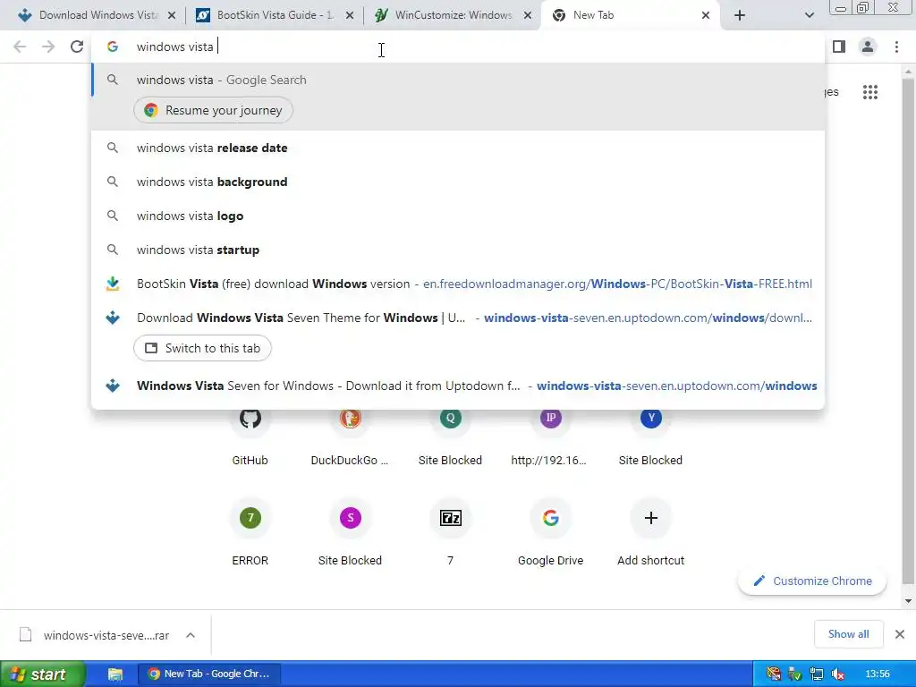Click Add shortcut tile
The image size is (916, 687).
(651, 531)
